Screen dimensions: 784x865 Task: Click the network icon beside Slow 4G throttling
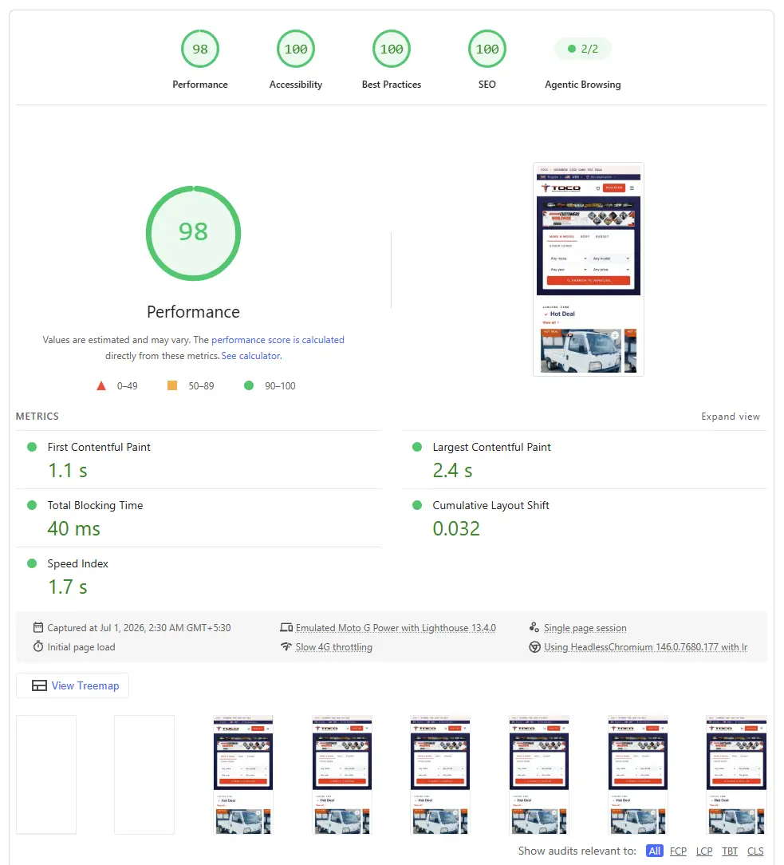pos(286,646)
